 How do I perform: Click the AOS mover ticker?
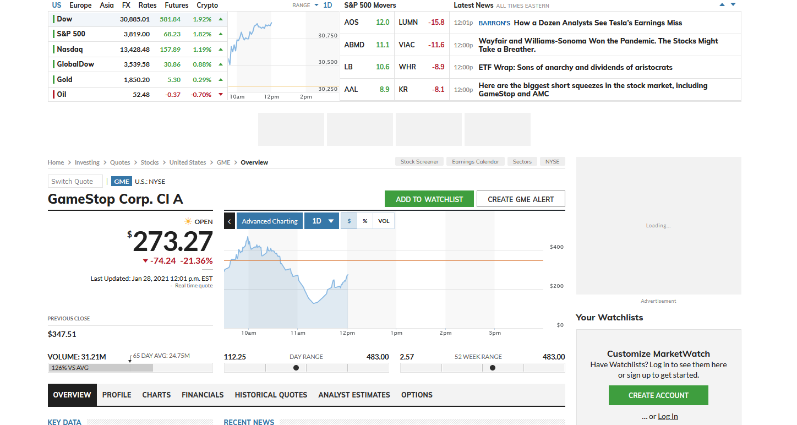(x=351, y=23)
